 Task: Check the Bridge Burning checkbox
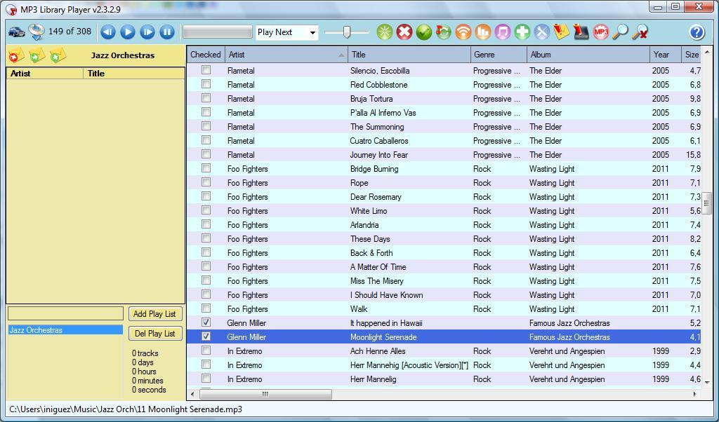pyautogui.click(x=206, y=168)
